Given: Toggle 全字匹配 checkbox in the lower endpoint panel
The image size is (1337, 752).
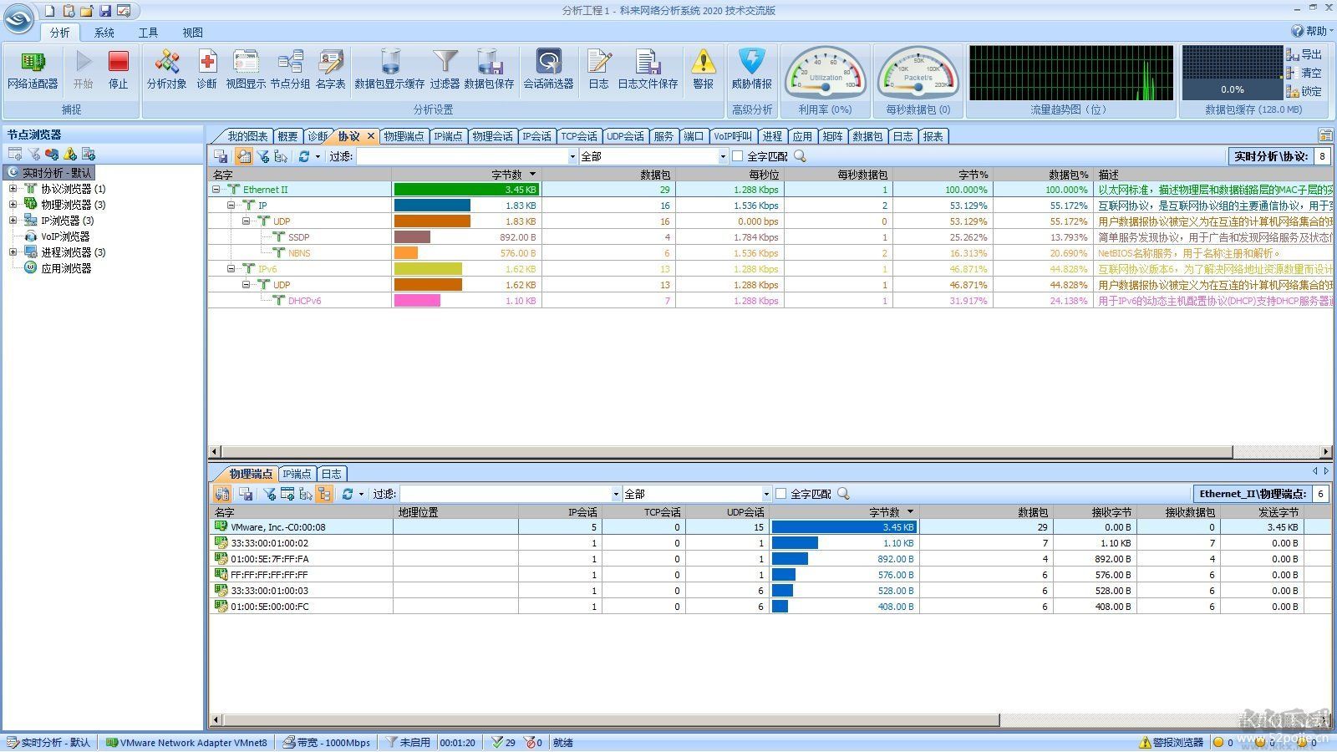Looking at the screenshot, I should tap(781, 494).
